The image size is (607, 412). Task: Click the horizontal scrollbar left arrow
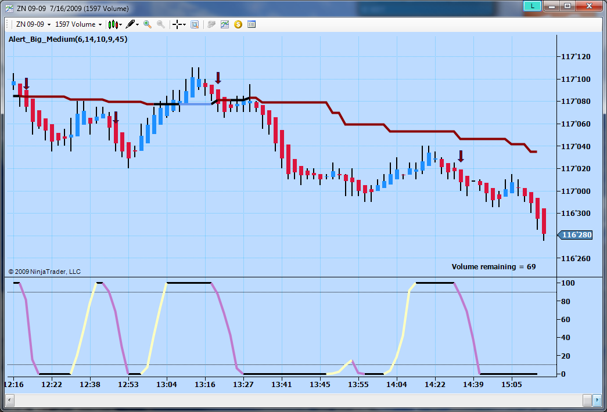pos(10,400)
